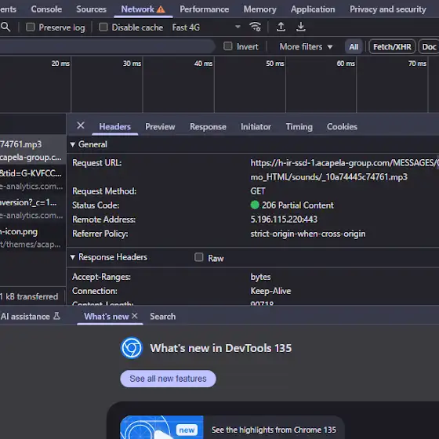Open the Initiator detail tab
The image size is (439, 439).
256,126
